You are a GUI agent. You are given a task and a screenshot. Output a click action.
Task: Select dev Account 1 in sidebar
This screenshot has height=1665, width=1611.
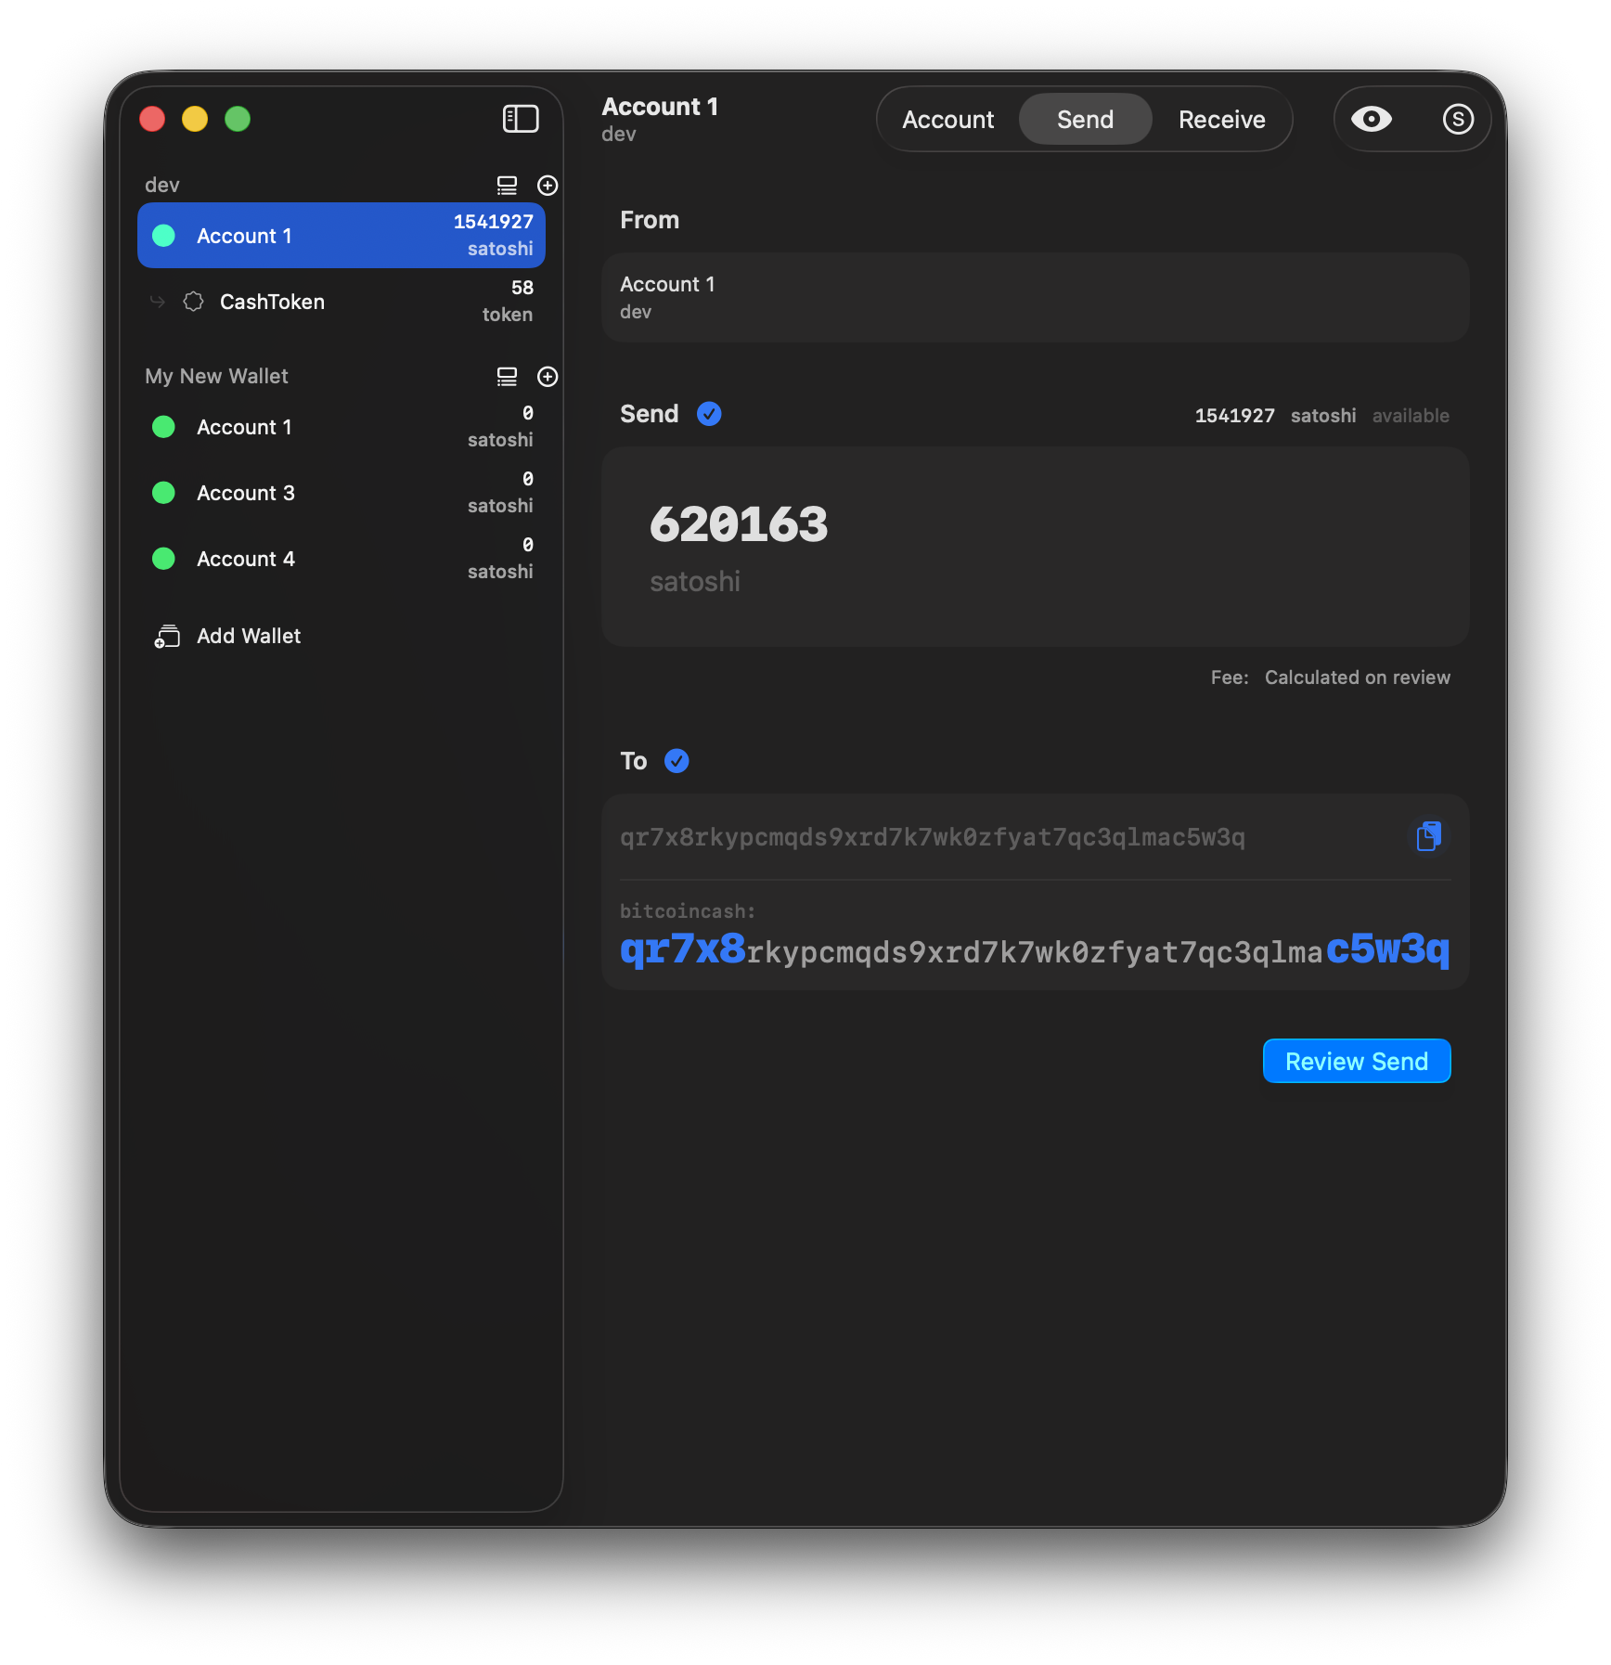coord(342,236)
